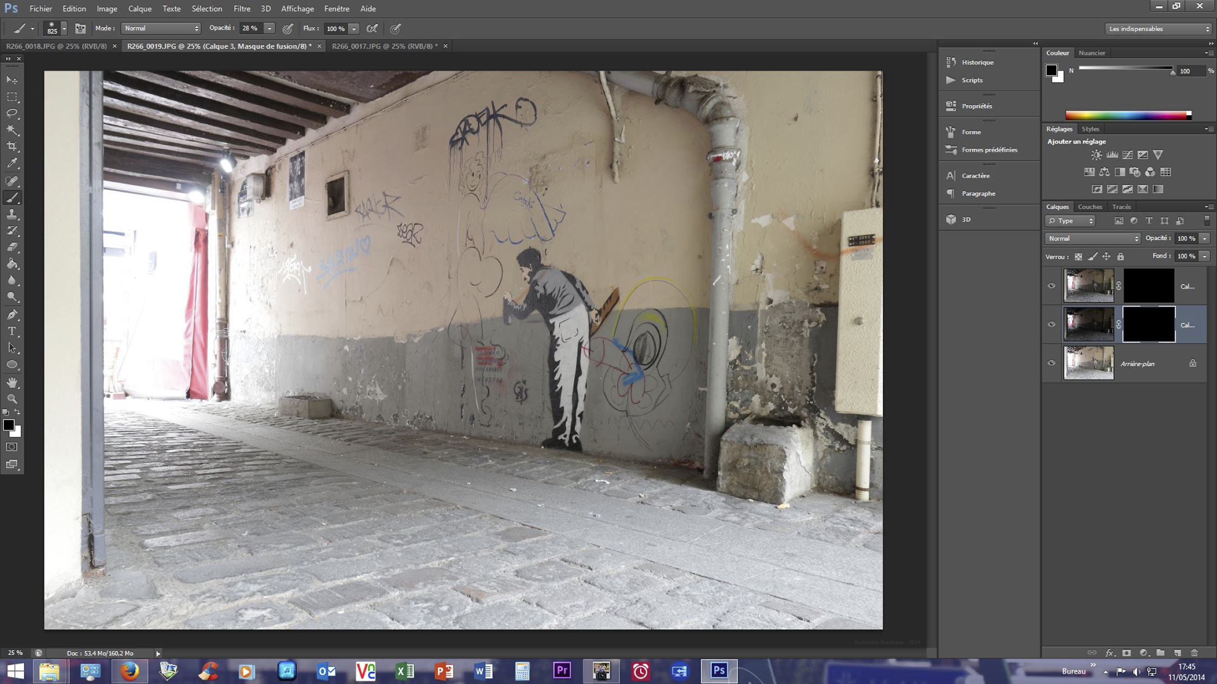Open the brush Mode dropdown
Image resolution: width=1217 pixels, height=684 pixels.
(x=161, y=28)
